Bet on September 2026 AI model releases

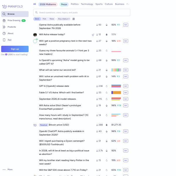point(126,99)
